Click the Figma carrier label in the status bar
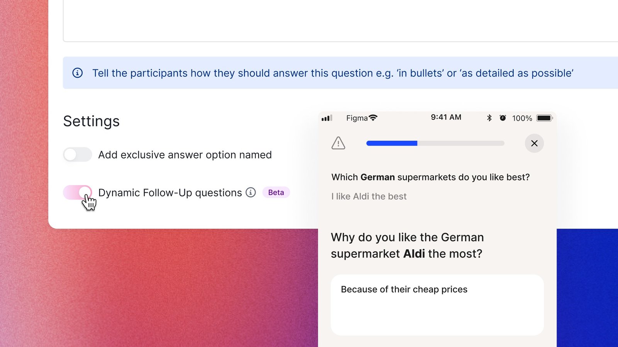This screenshot has width=618, height=347. [357, 118]
